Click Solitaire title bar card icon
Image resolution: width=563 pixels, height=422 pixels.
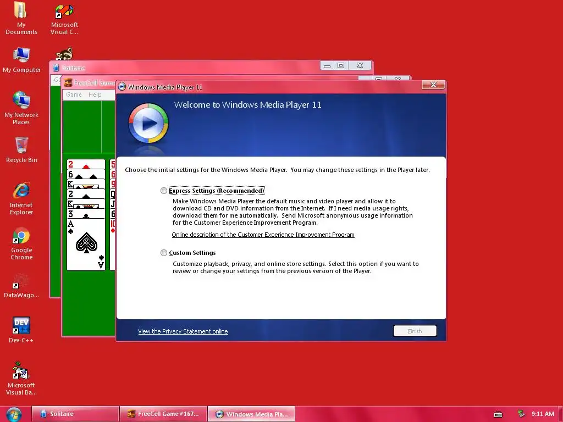click(56, 68)
